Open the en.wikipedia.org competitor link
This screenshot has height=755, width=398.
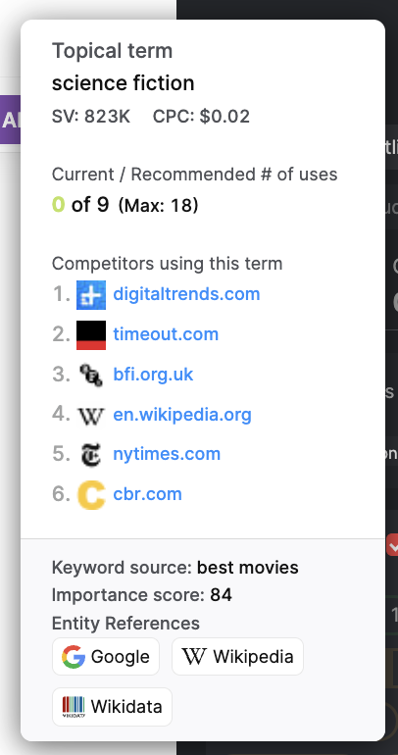[x=182, y=415]
